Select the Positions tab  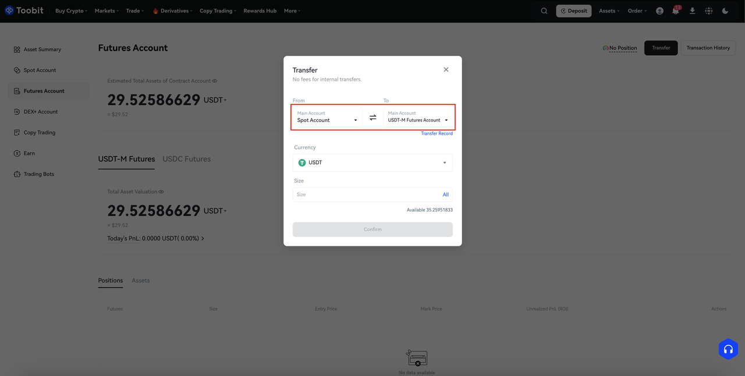[x=111, y=281]
